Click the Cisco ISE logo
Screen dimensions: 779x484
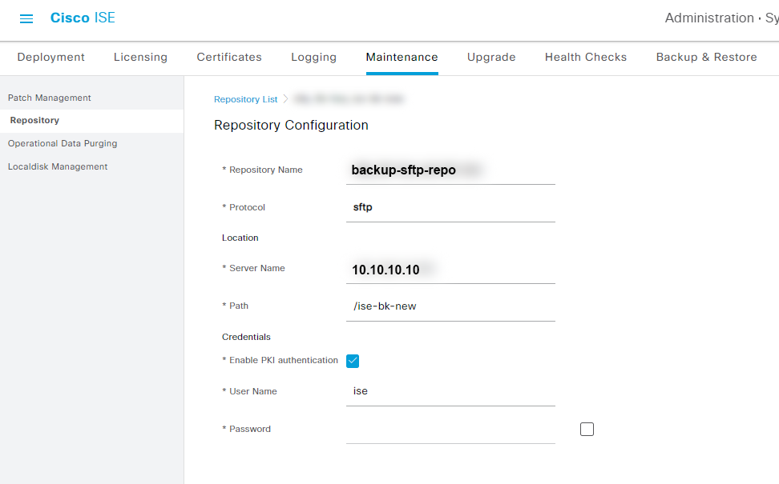83,18
